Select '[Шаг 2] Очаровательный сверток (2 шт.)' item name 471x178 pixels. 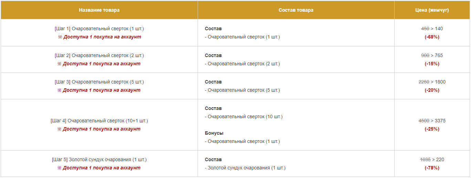pyautogui.click(x=99, y=55)
